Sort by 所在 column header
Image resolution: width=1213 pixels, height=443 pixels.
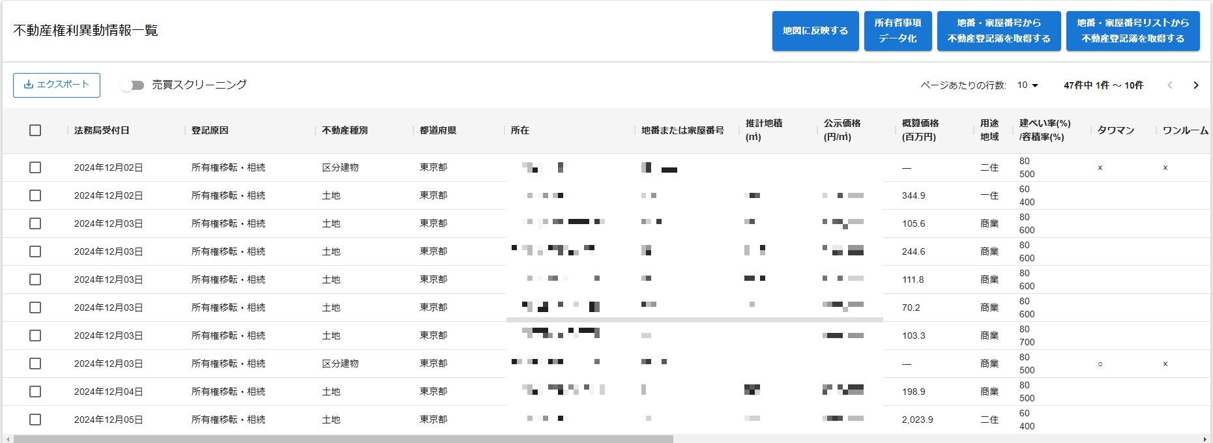(x=520, y=130)
